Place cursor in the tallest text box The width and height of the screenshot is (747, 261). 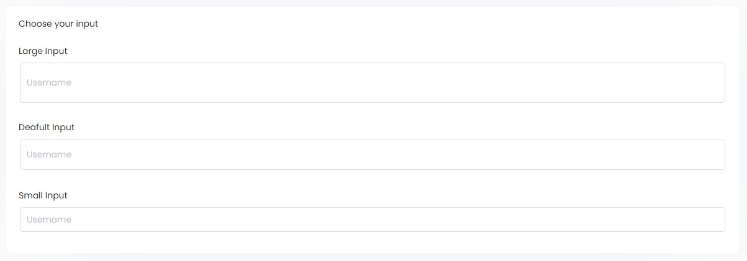(373, 82)
